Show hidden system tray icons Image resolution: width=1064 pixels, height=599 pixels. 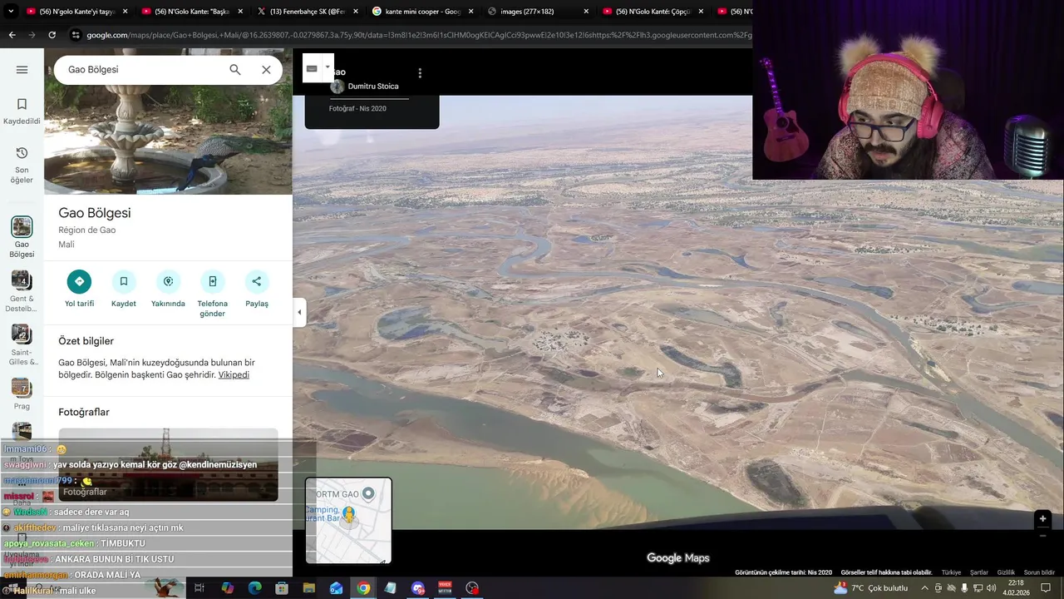pyautogui.click(x=924, y=588)
